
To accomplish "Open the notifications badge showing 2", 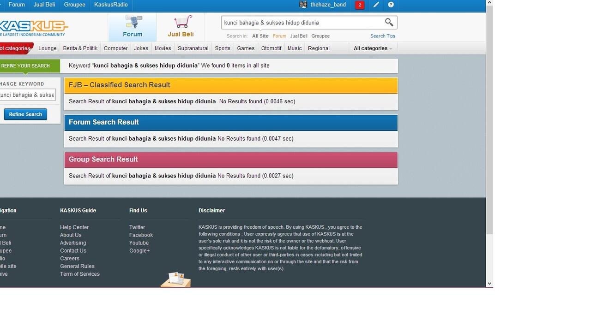I will click(360, 5).
